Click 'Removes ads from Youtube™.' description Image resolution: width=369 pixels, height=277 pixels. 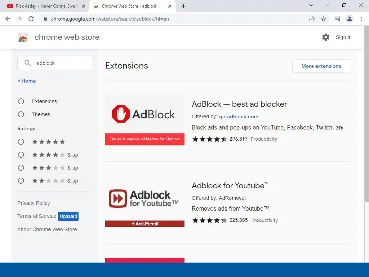coord(231,209)
